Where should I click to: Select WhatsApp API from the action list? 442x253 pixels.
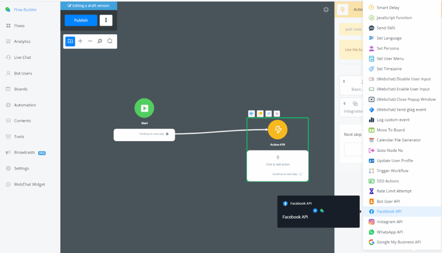(389, 232)
